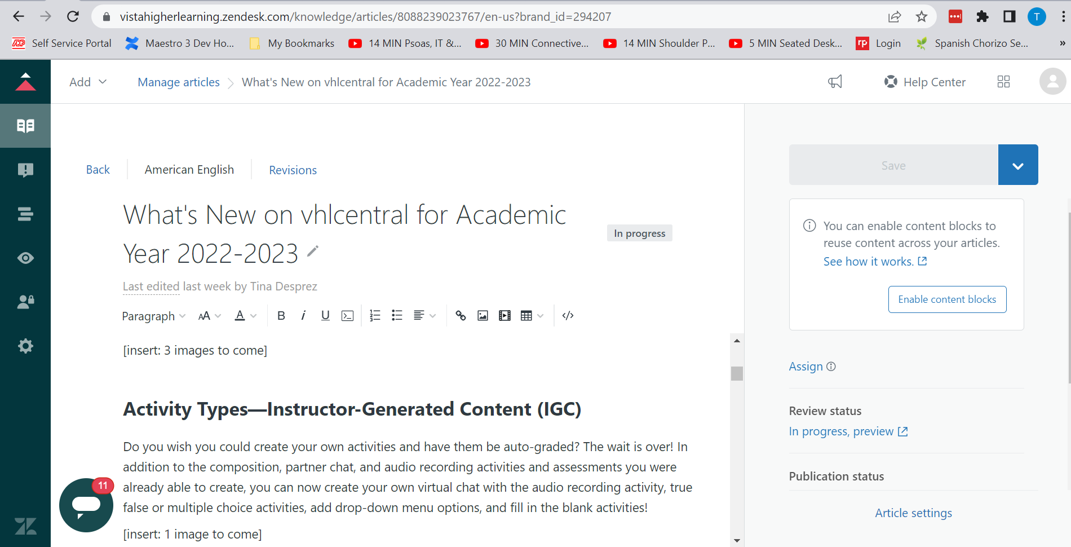Image resolution: width=1071 pixels, height=547 pixels.
Task: Open the announcements megaphone icon
Action: pyautogui.click(x=835, y=82)
